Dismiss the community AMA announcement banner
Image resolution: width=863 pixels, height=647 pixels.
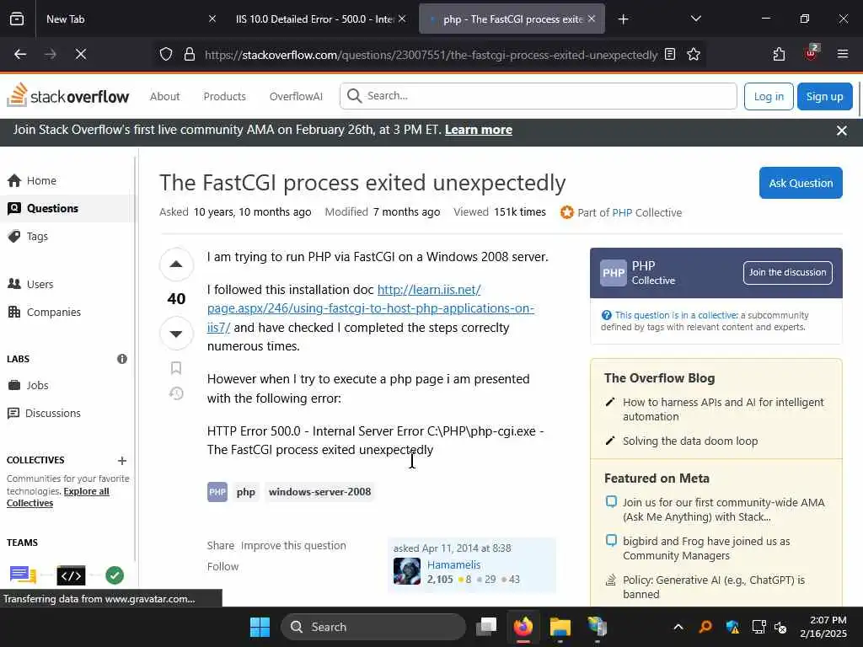(842, 131)
